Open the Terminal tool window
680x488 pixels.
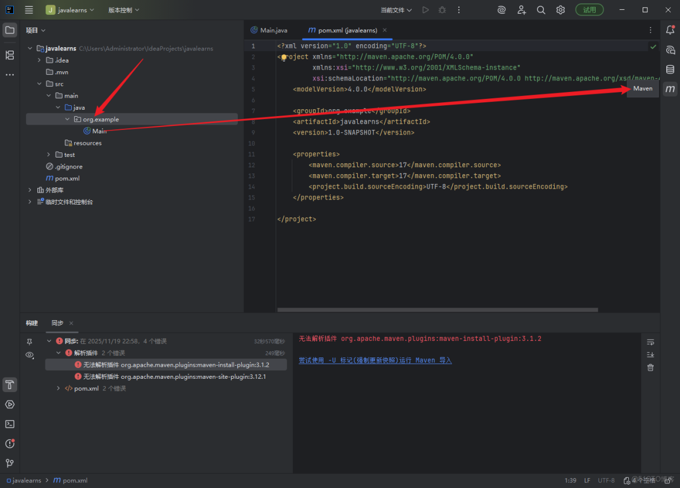(x=9, y=424)
